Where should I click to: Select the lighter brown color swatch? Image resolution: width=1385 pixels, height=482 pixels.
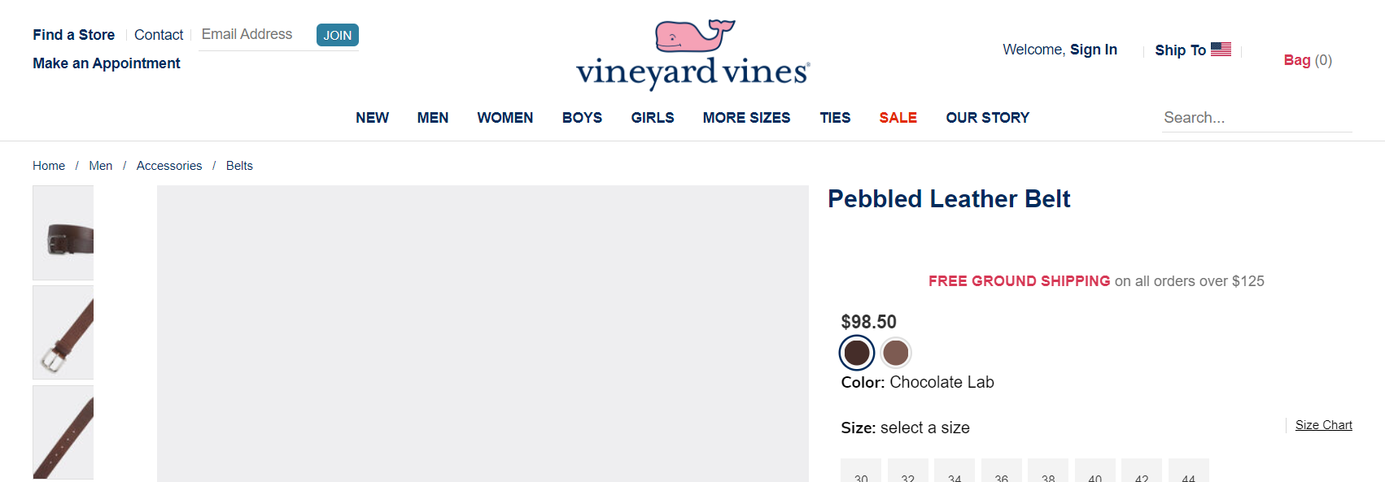pyautogui.click(x=896, y=353)
